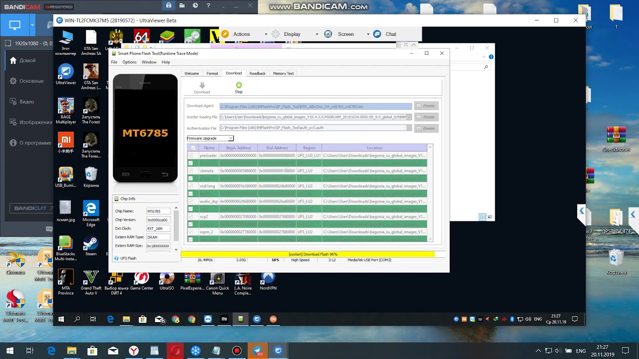Click the Bandicam record icon in host taskbar
This screenshot has height=359, width=639.
pos(237,351)
